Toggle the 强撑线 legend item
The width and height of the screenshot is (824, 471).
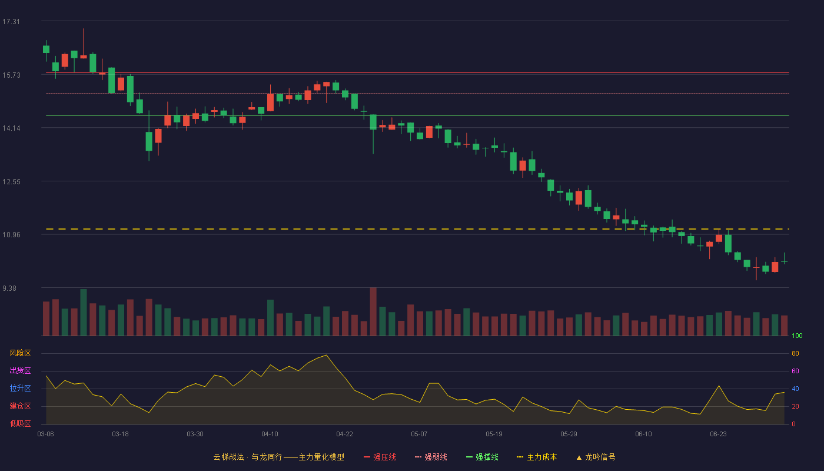pyautogui.click(x=482, y=457)
